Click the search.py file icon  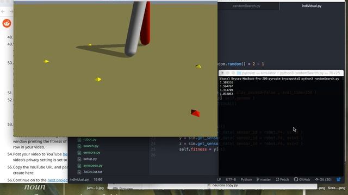tap(79, 146)
